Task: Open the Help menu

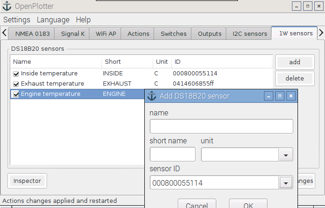Action: (83, 20)
